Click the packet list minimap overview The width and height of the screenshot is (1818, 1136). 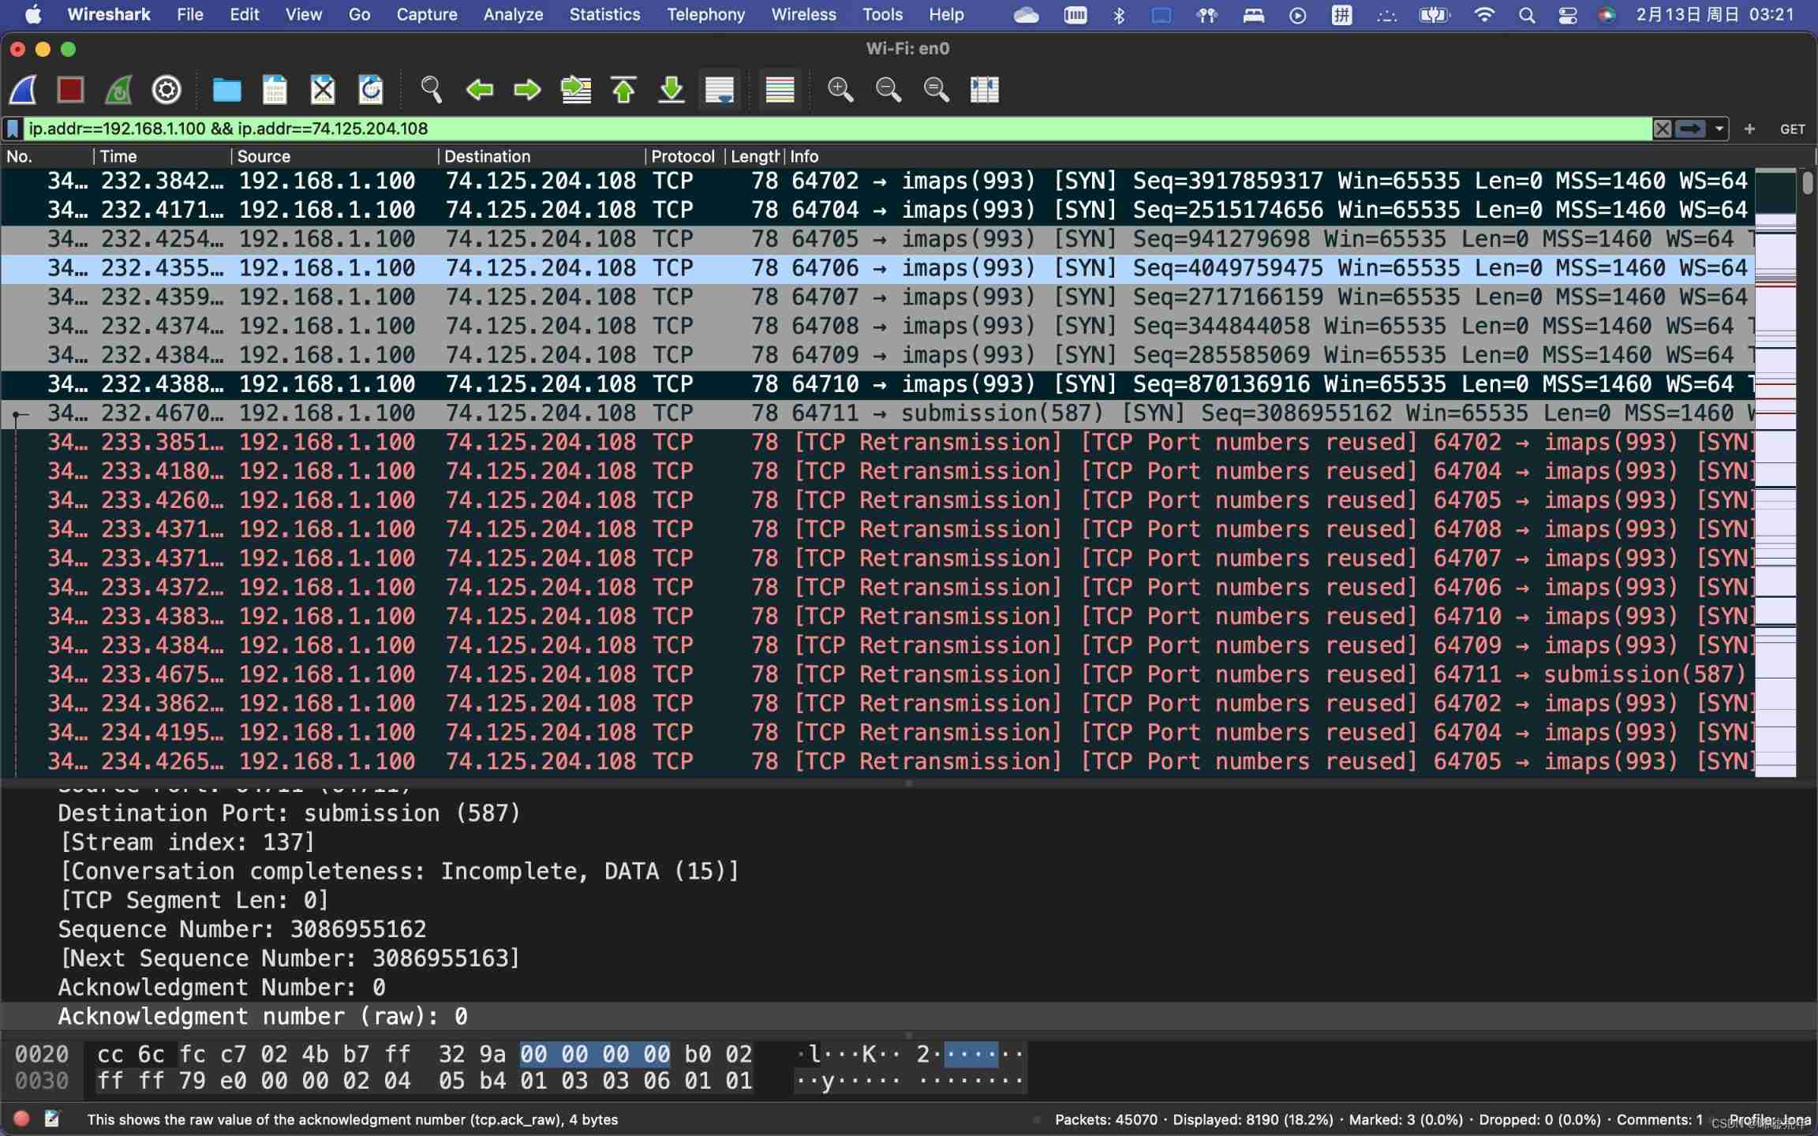point(1775,472)
